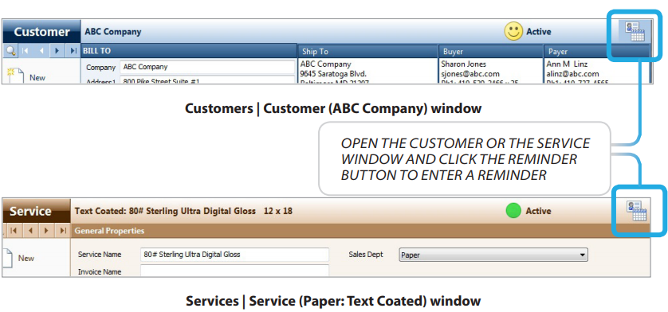
Task: Go to previous record in Service window
Action: click(30, 231)
